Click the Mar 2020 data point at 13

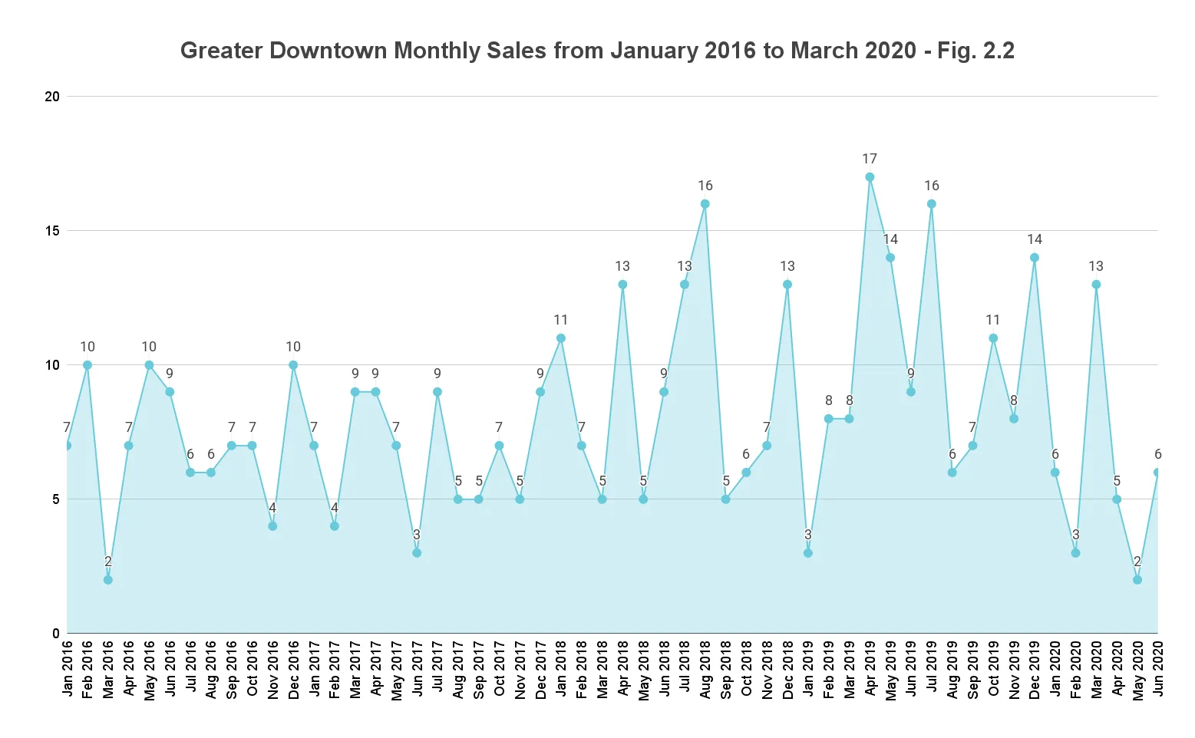pyautogui.click(x=1096, y=285)
